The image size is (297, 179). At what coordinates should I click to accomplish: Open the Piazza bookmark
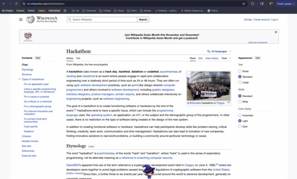[x=213, y=11]
